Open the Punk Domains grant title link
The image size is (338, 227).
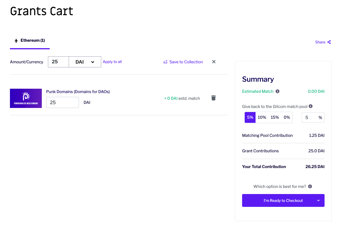tap(78, 92)
